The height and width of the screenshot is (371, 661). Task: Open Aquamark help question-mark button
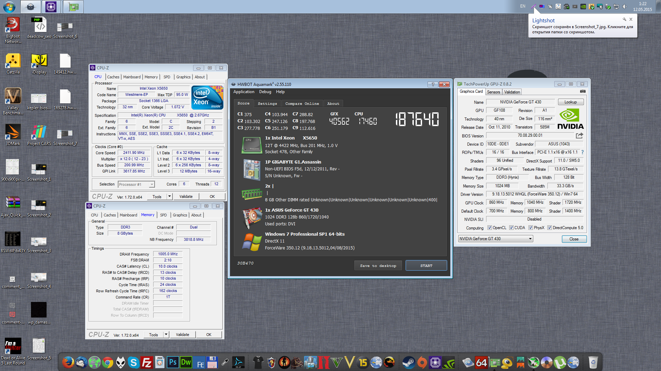pos(433,84)
